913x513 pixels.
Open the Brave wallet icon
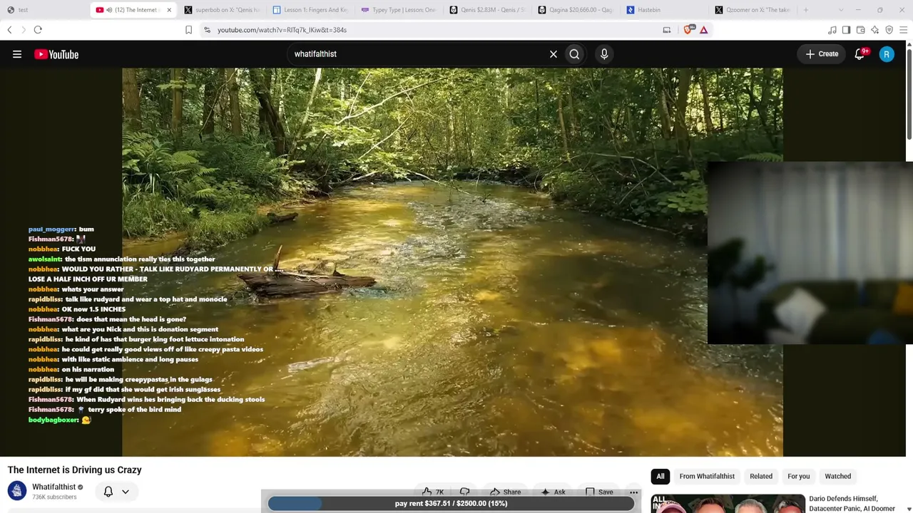point(860,30)
